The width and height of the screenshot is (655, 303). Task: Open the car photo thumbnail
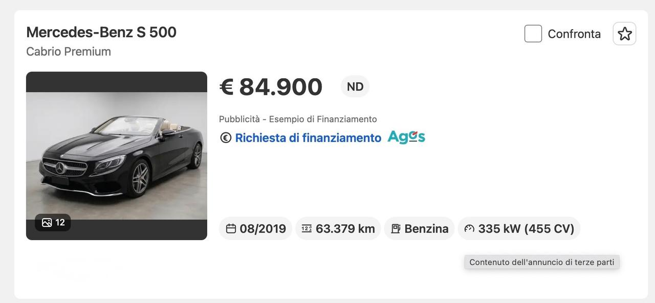tap(117, 156)
